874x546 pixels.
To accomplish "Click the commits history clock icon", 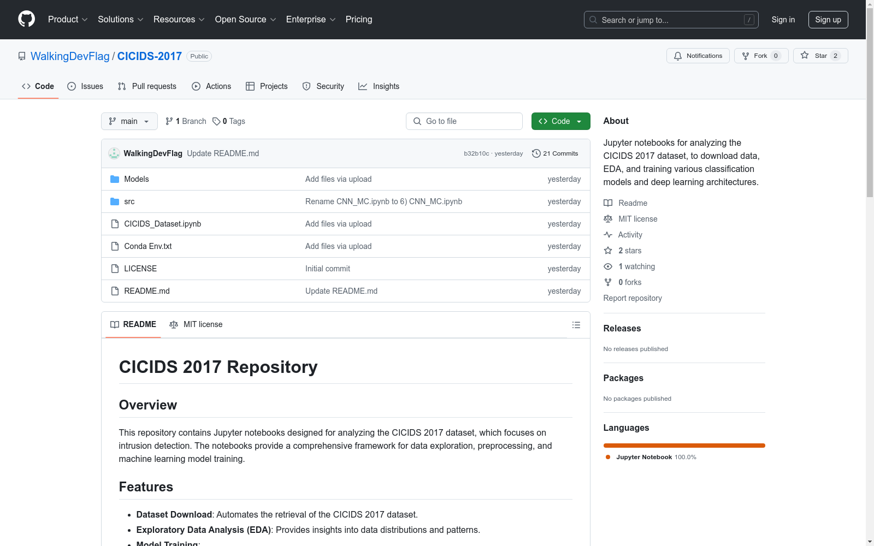I will [x=536, y=153].
